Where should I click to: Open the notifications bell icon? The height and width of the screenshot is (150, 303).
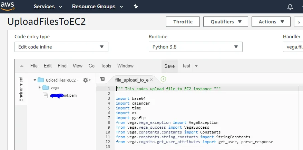click(290, 7)
